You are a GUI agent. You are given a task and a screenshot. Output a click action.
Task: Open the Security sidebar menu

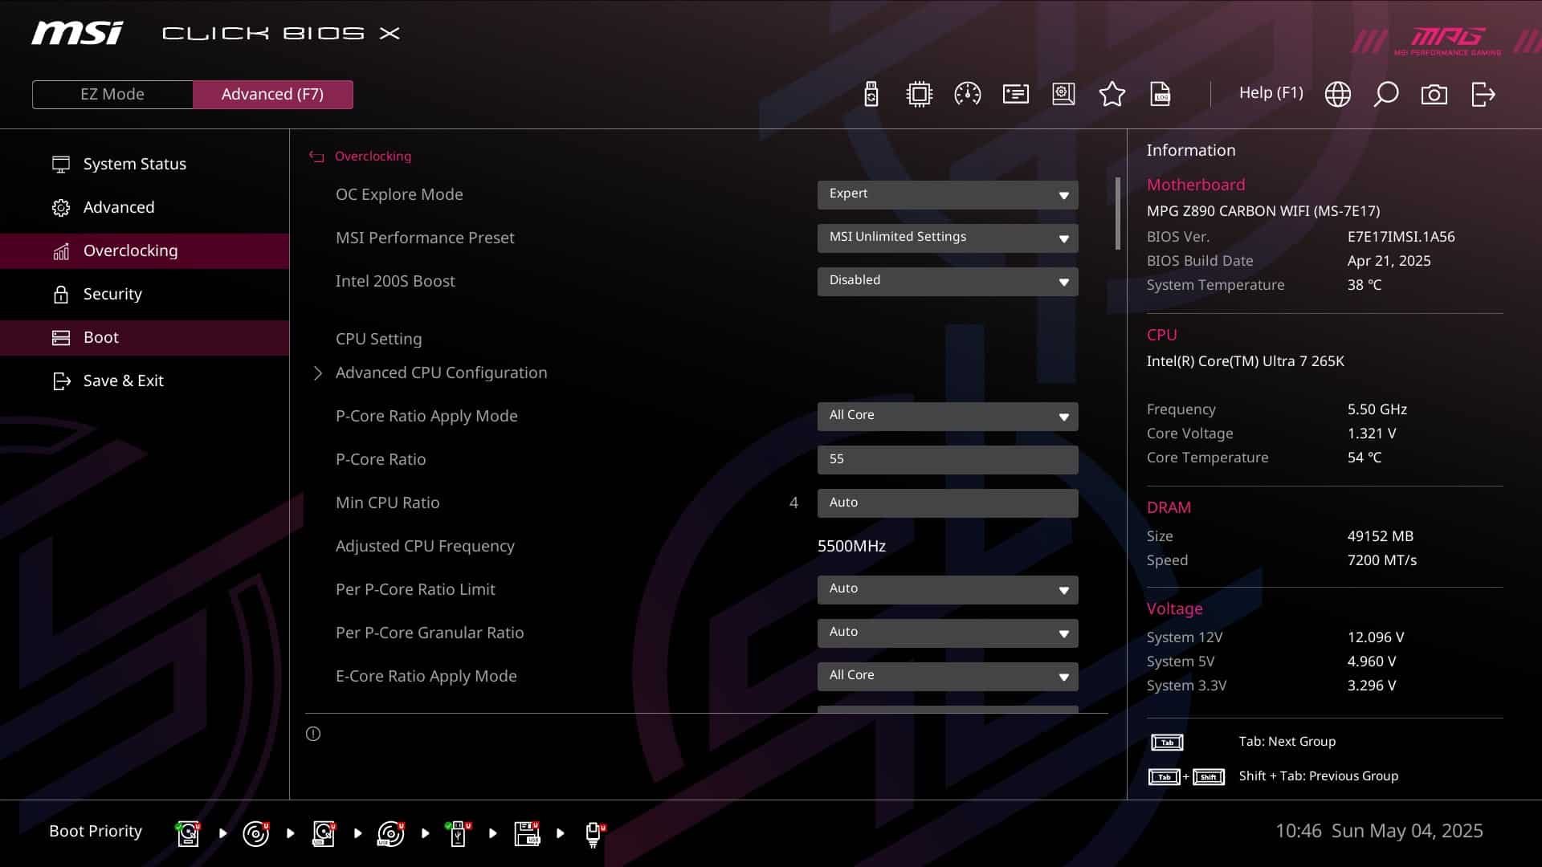tap(145, 294)
